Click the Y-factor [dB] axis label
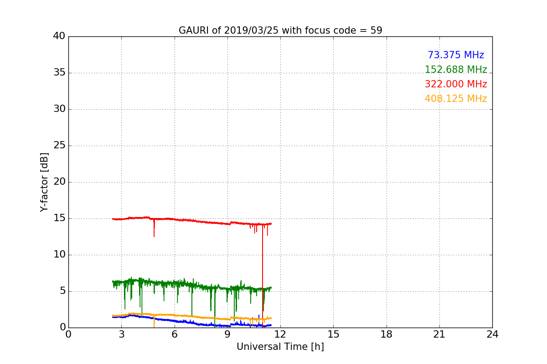The height and width of the screenshot is (364, 547). [x=44, y=182]
